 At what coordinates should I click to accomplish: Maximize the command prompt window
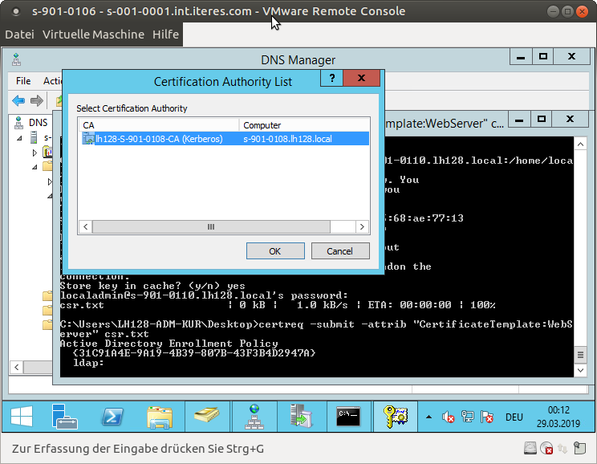pyautogui.click(x=542, y=120)
